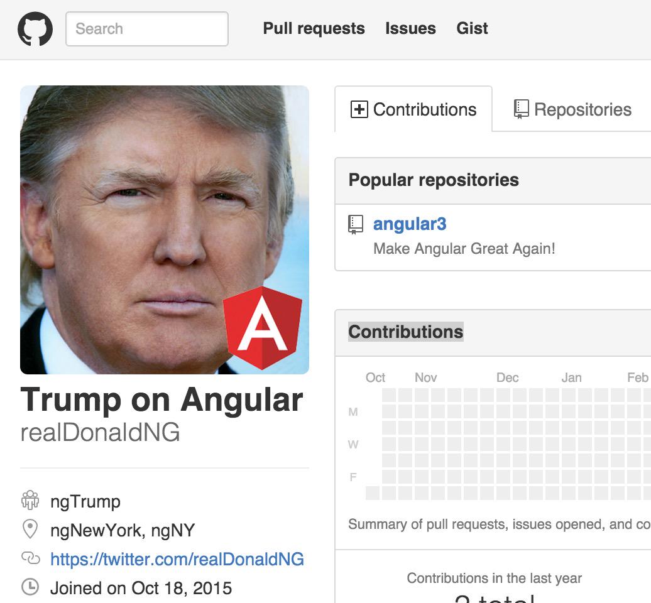Click the Nov month label on calendar
Image resolution: width=651 pixels, height=603 pixels.
[426, 378]
